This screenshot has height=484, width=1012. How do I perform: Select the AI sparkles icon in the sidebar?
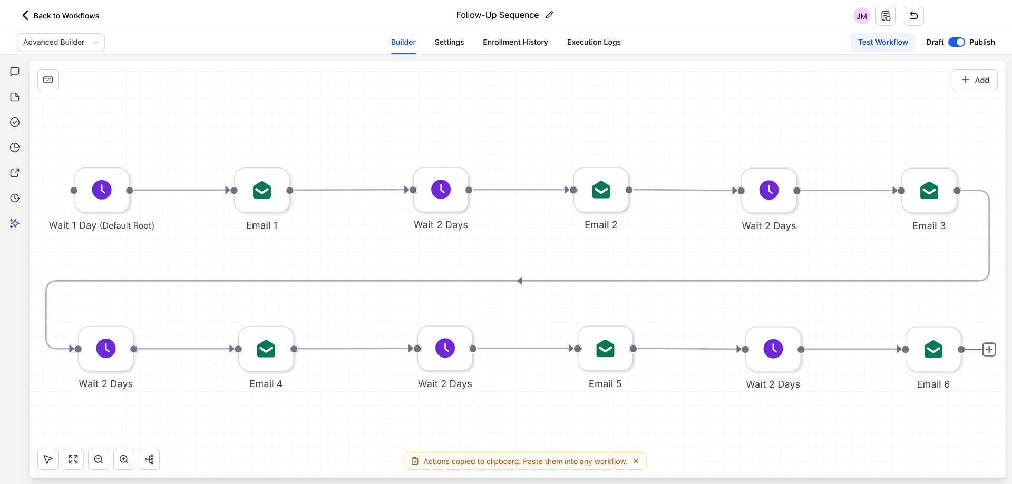coord(14,223)
